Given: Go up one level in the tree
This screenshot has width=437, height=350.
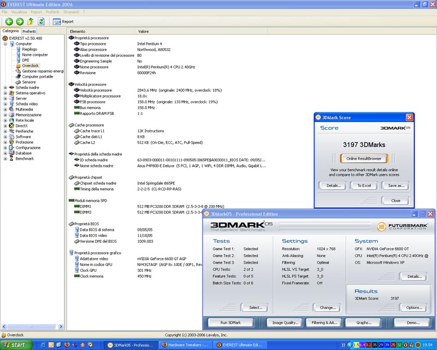Looking at the screenshot, I should [x=31, y=21].
